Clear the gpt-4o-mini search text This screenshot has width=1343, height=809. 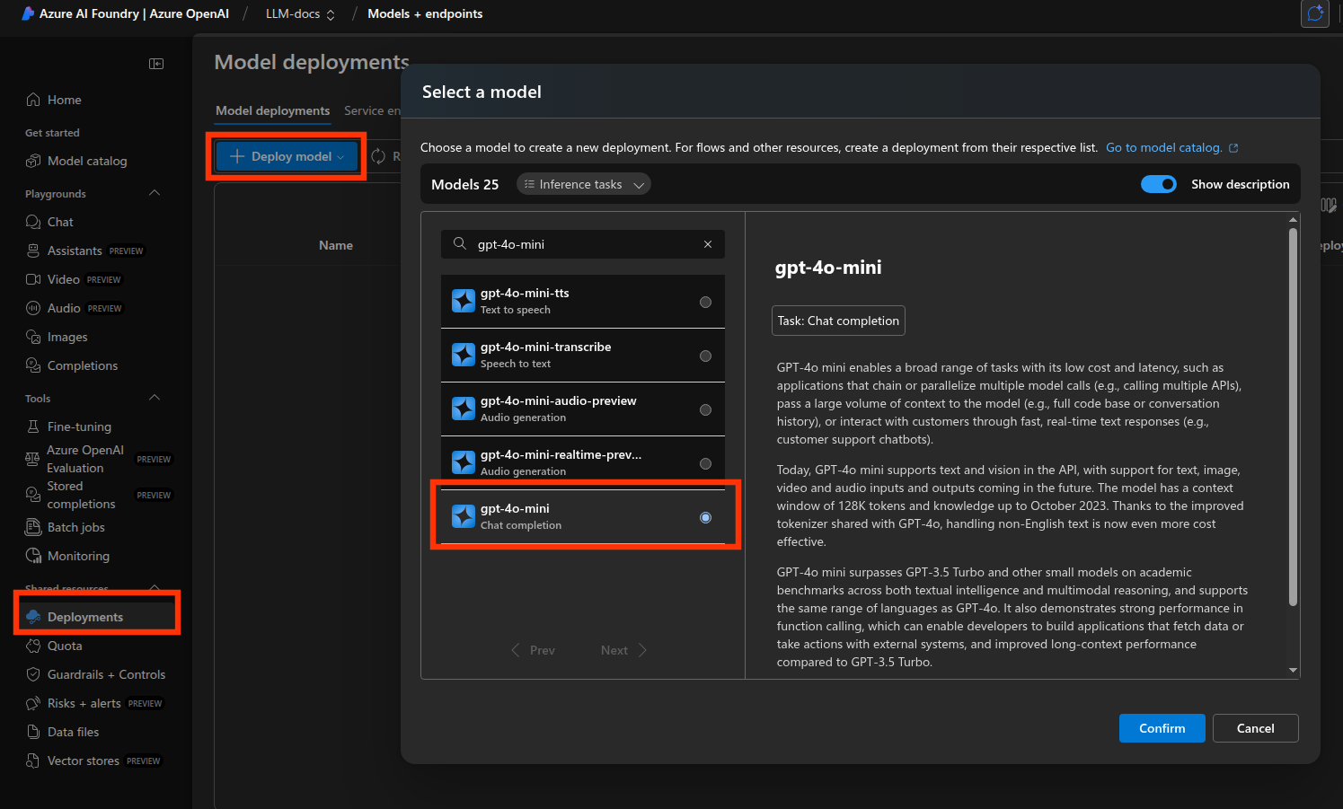pyautogui.click(x=708, y=244)
